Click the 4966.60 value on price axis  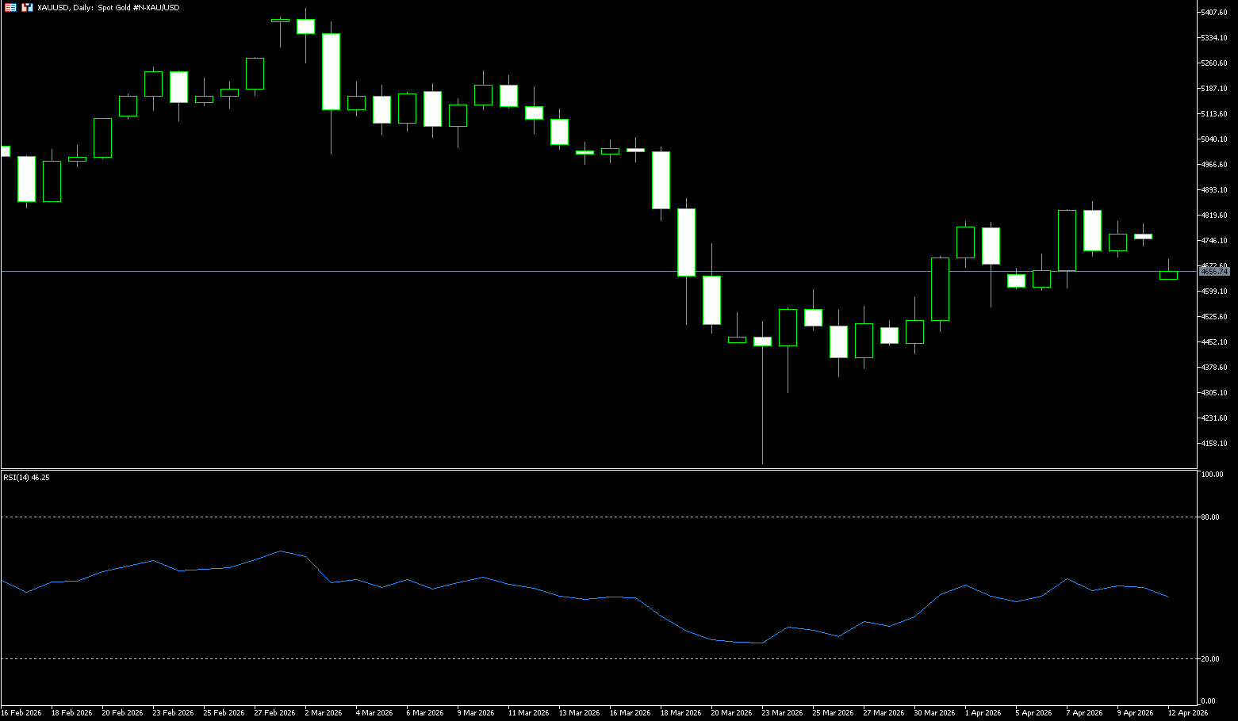pos(1214,165)
